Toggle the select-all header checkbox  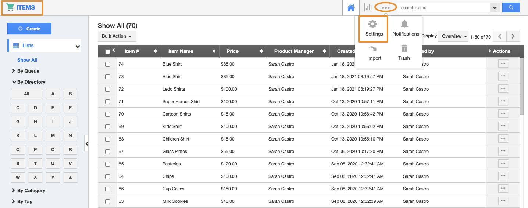click(x=107, y=51)
